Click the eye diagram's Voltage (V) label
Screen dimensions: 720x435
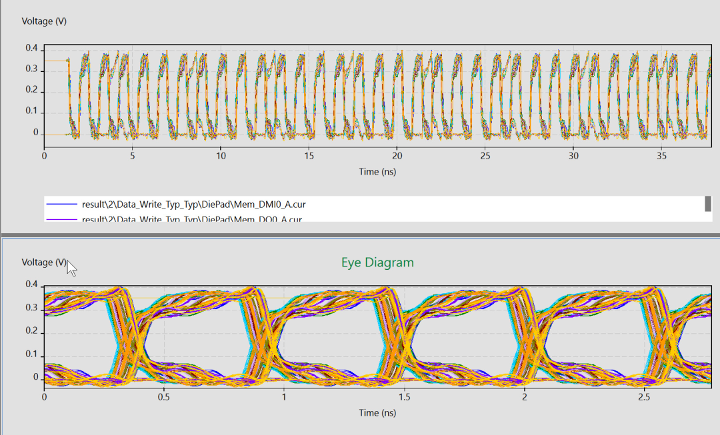pyautogui.click(x=44, y=262)
